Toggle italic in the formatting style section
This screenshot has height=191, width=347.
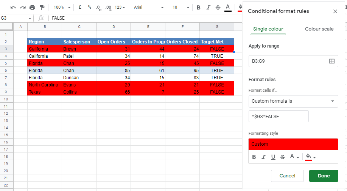263,157
